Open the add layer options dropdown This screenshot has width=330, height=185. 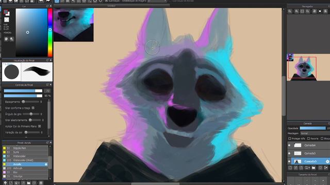[x=307, y=168]
